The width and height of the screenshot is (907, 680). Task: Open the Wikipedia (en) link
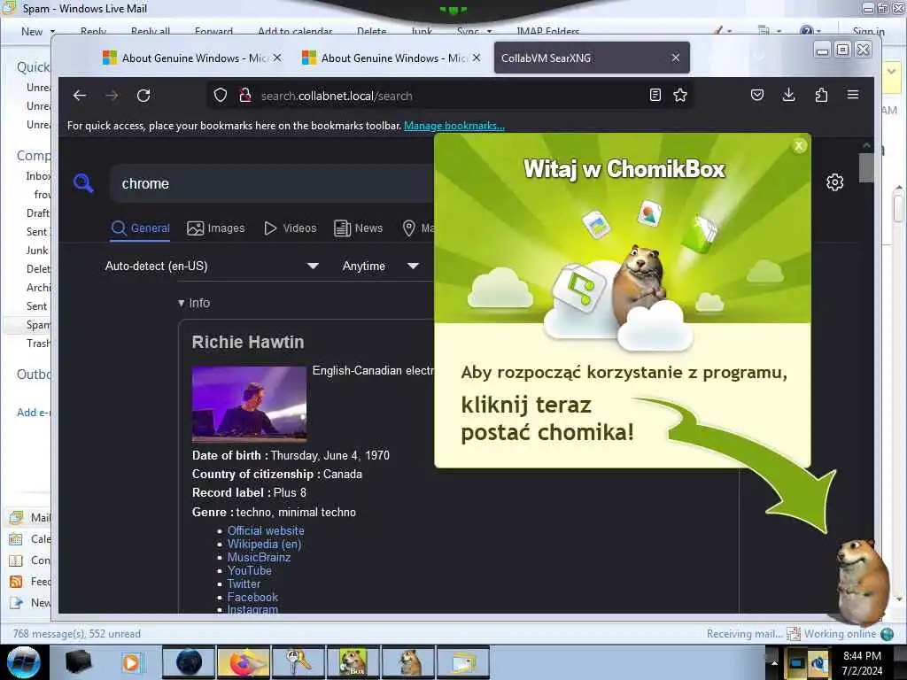click(x=264, y=544)
